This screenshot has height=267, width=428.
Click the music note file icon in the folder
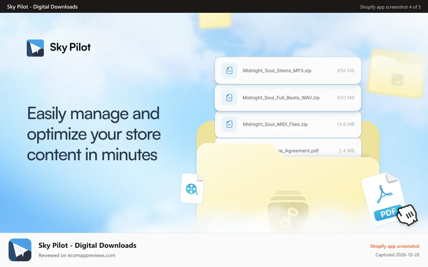288,211
